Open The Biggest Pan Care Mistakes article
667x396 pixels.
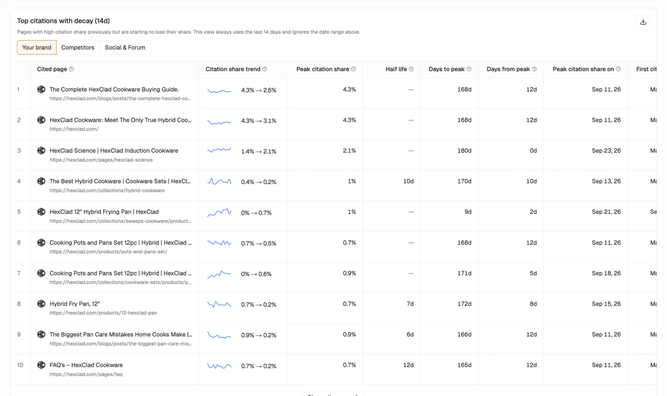coord(121,334)
